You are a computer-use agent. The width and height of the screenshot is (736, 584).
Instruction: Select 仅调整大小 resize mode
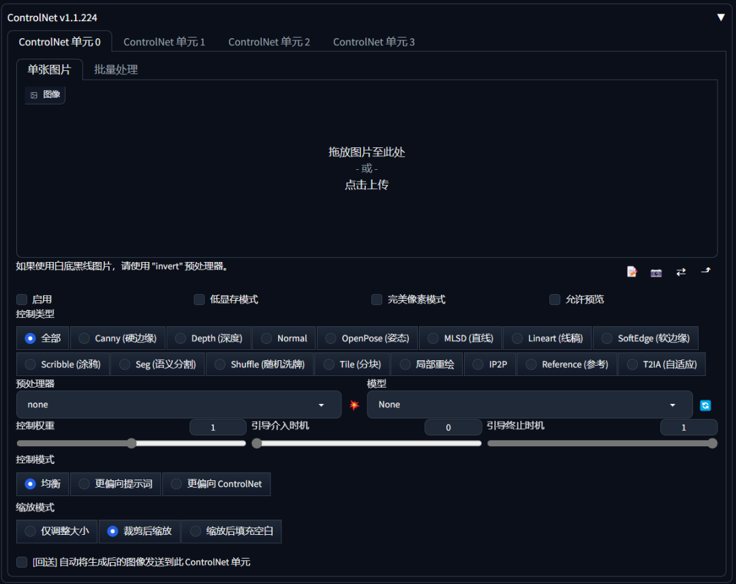(57, 531)
